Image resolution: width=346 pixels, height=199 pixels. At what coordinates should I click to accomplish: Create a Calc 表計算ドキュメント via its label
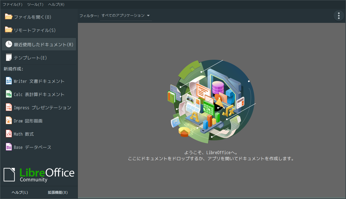pos(39,94)
